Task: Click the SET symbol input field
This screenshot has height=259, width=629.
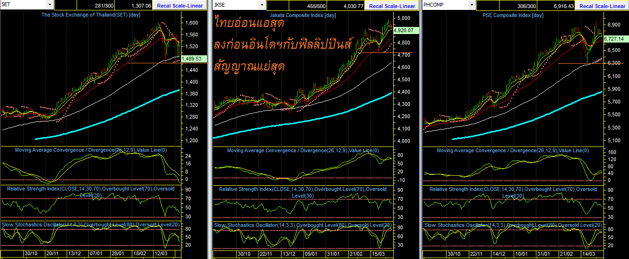Action: coord(24,5)
